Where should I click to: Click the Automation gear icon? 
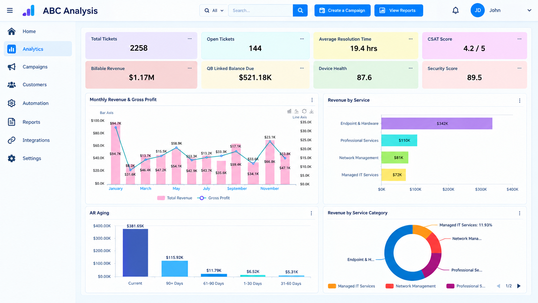tap(12, 103)
